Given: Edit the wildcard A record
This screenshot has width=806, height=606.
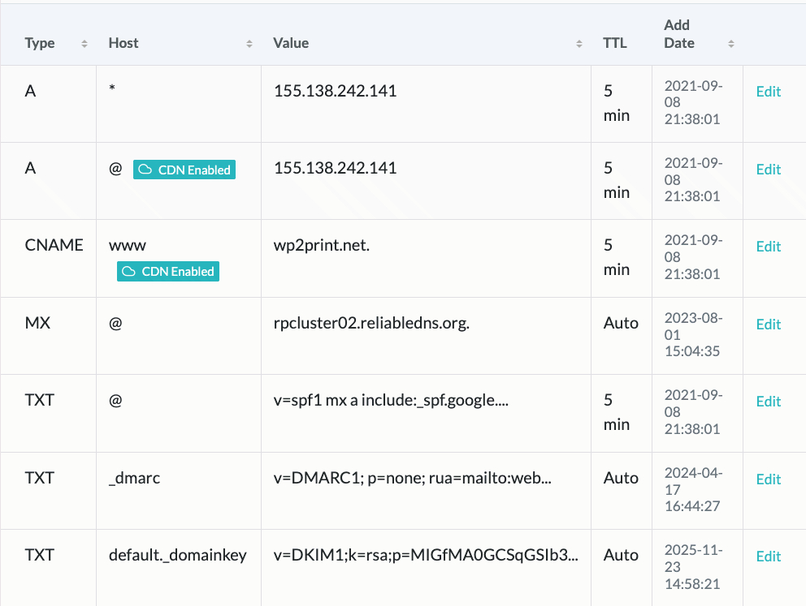Looking at the screenshot, I should click(x=768, y=92).
